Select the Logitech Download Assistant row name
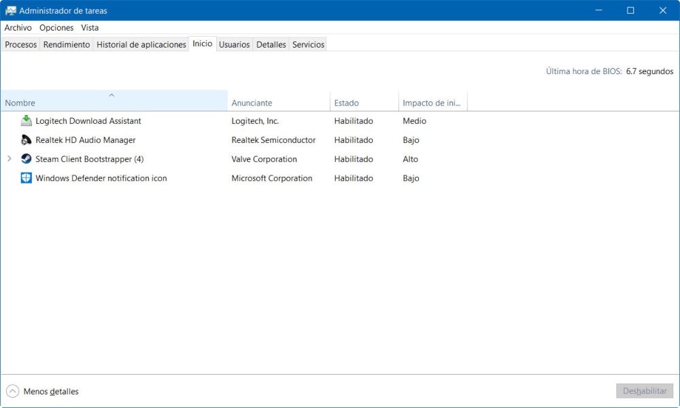 pos(88,121)
